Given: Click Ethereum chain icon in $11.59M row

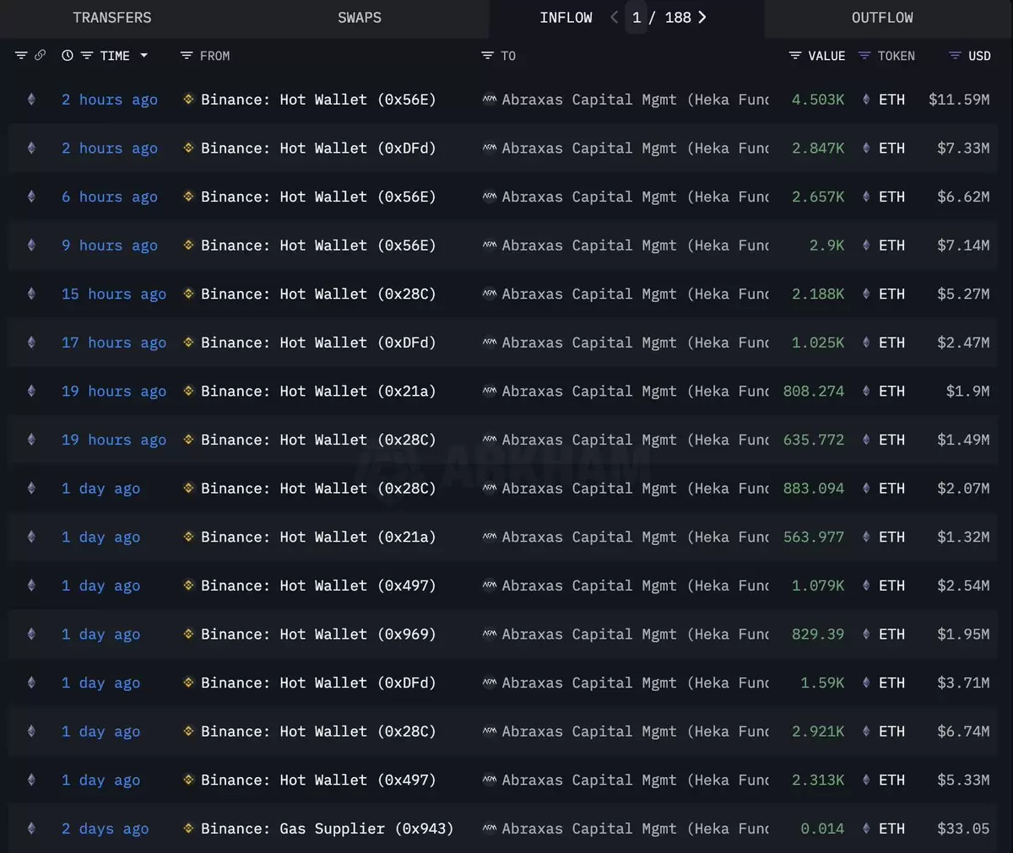Looking at the screenshot, I should [x=31, y=100].
